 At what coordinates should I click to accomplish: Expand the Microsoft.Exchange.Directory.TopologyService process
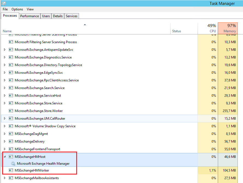point(5,65)
